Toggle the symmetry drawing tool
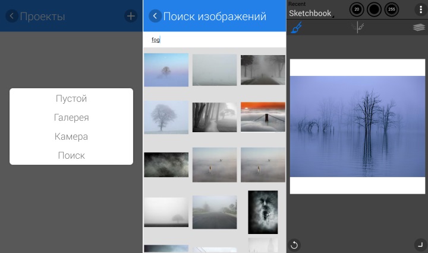The width and height of the screenshot is (428, 253). point(358,27)
